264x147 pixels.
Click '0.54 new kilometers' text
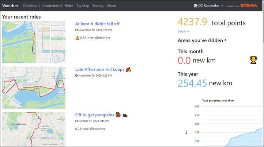click(x=95, y=38)
